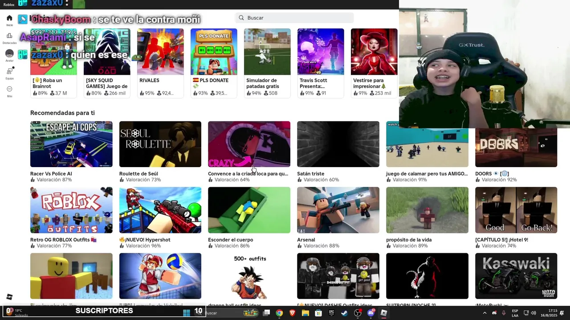The height and width of the screenshot is (320, 570).
Task: Open PLS DONATE game card
Action: pyautogui.click(x=214, y=63)
